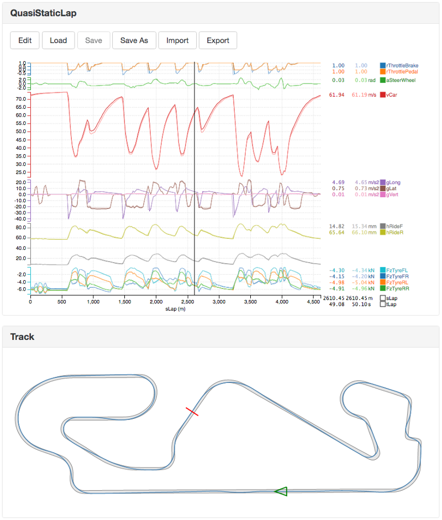Toggle the FzTyreFL cyan legend swatch

point(383,270)
